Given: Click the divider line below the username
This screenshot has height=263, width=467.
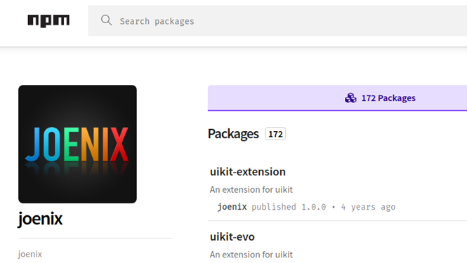Looking at the screenshot, I should [x=95, y=238].
